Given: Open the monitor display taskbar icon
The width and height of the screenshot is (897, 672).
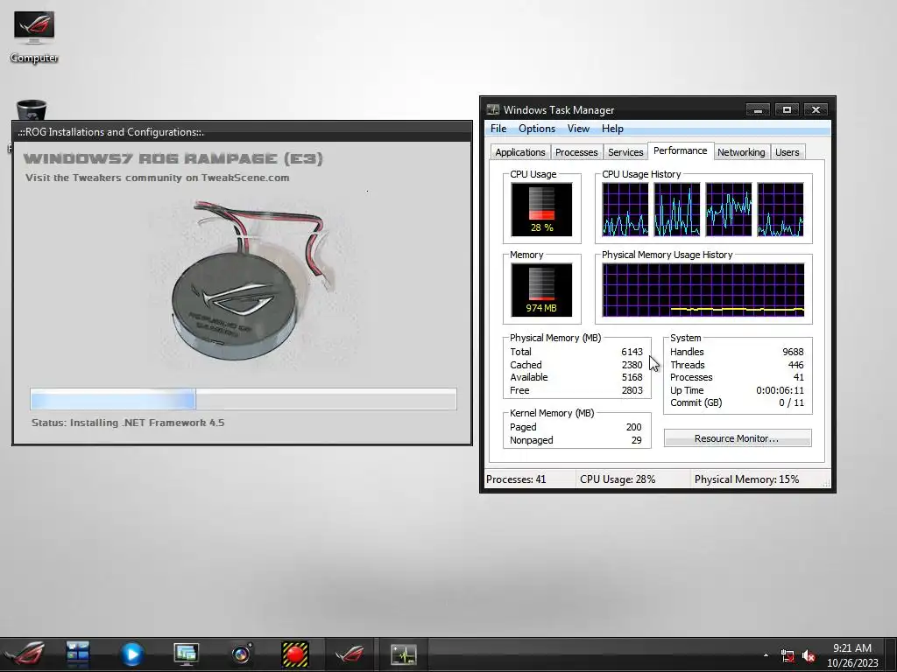Looking at the screenshot, I should point(187,654).
